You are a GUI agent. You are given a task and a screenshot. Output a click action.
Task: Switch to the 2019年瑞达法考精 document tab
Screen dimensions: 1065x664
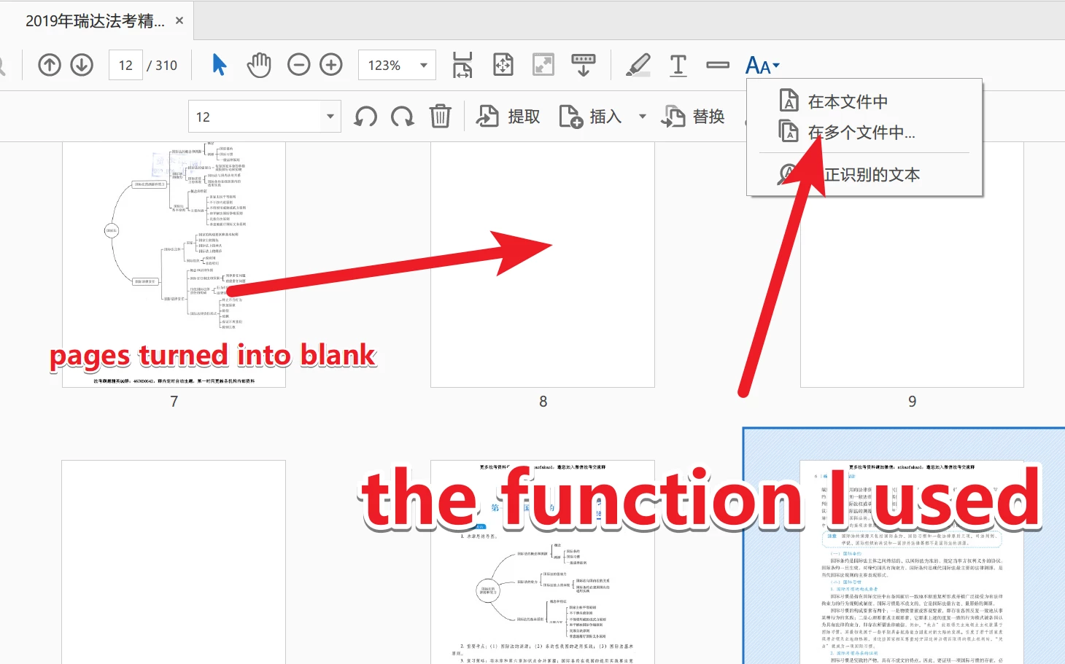pos(95,21)
